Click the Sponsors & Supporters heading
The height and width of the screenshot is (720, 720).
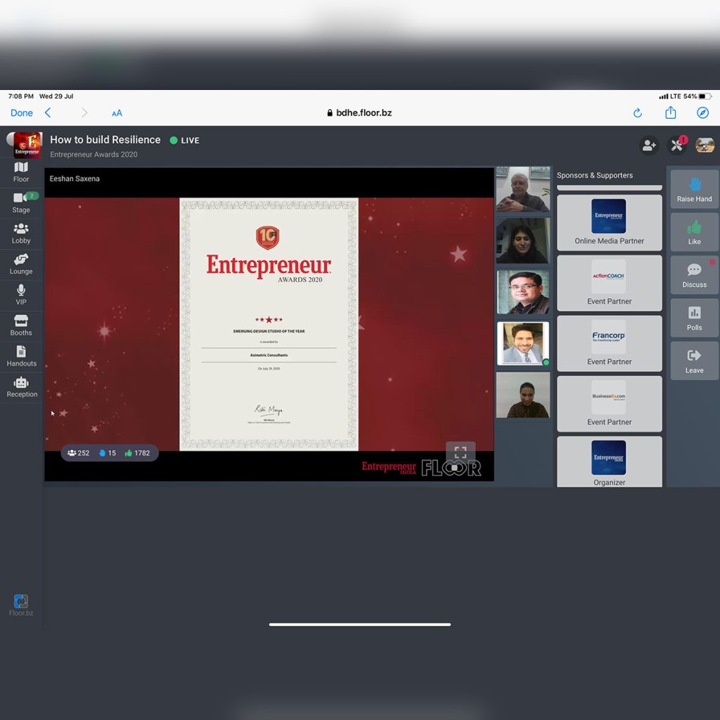tap(595, 175)
